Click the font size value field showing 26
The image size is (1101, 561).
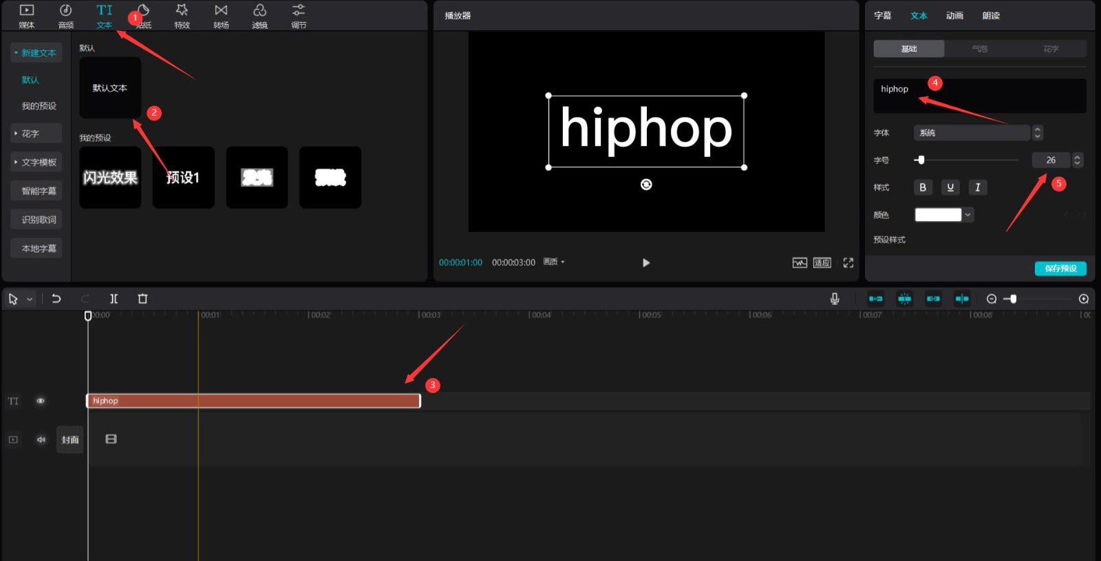1051,160
